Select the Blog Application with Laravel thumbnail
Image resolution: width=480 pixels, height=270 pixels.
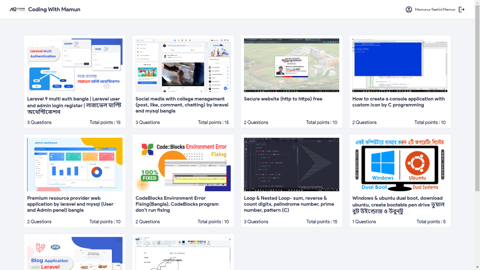click(75, 254)
